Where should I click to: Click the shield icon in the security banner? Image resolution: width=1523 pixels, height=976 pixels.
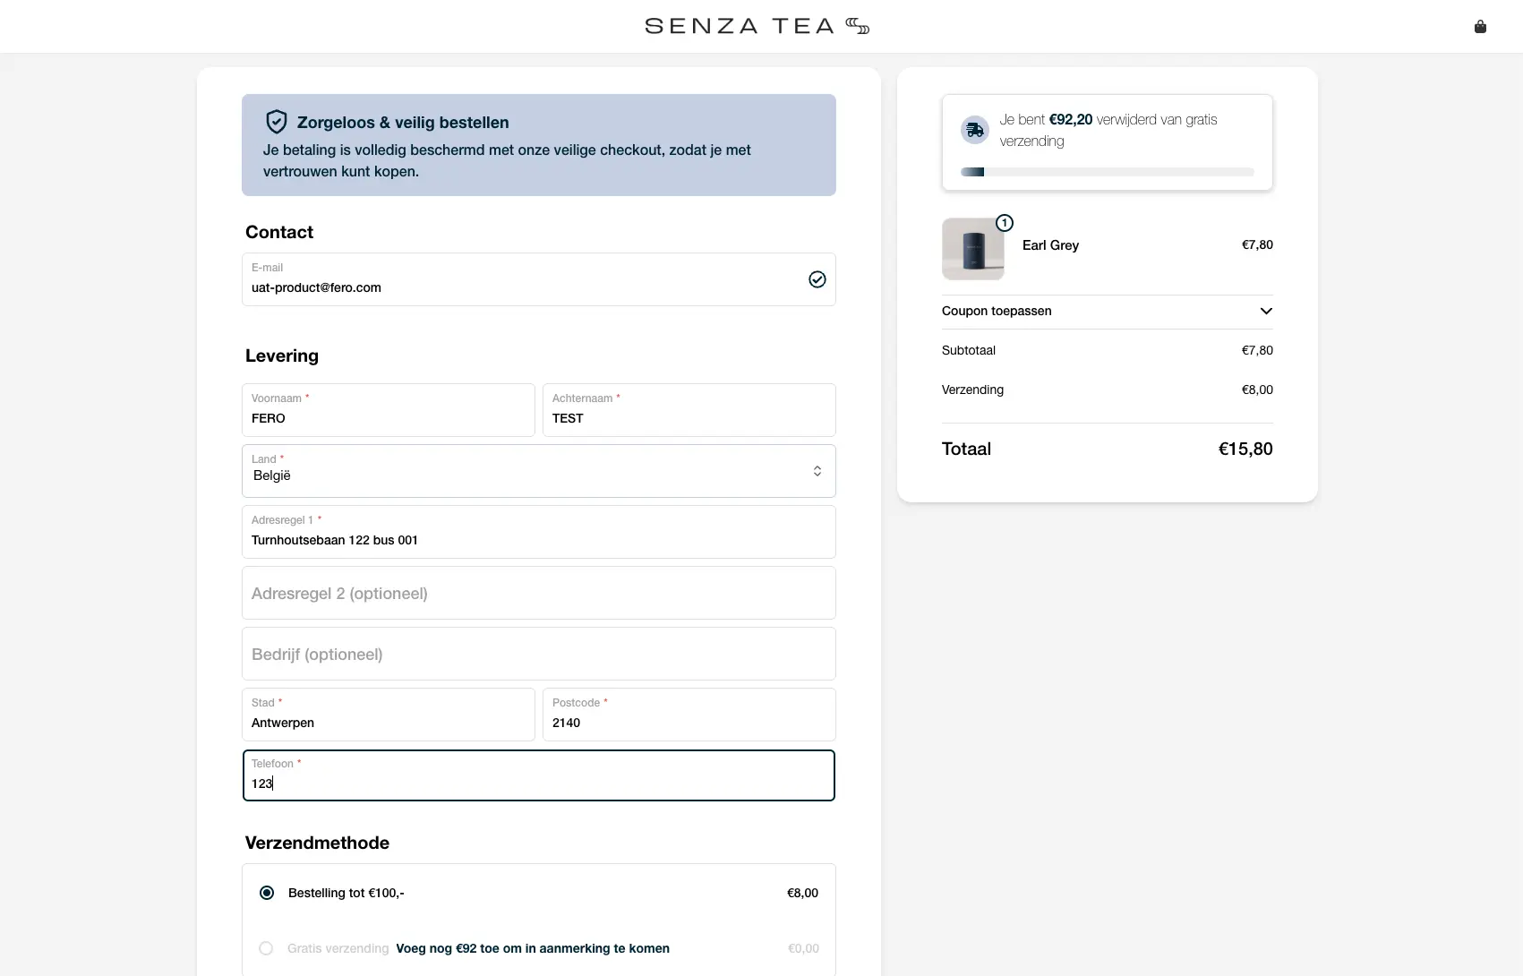click(276, 122)
